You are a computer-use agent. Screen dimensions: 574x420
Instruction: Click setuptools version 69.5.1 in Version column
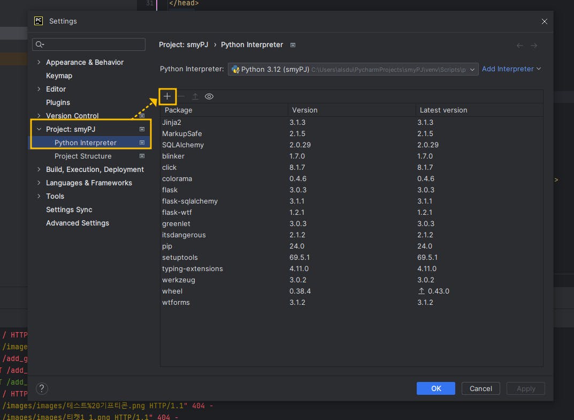click(x=300, y=257)
